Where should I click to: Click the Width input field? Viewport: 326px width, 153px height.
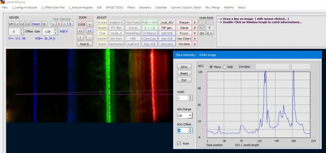(x=183, y=98)
